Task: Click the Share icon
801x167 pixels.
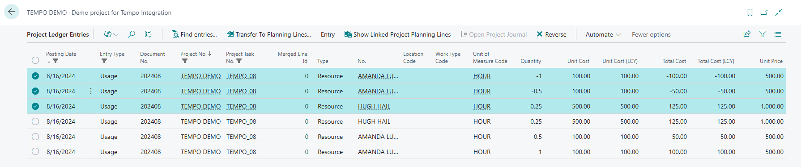Action: [x=747, y=34]
